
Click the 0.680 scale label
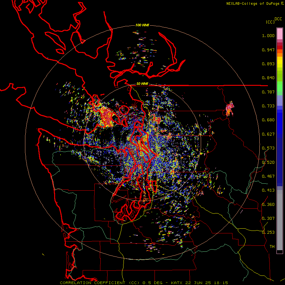coord(268,120)
